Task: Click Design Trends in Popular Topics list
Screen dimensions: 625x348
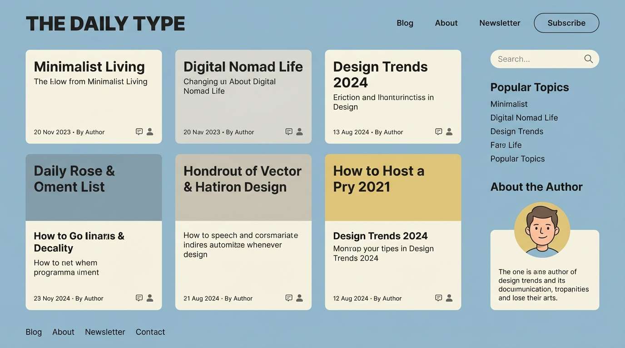Action: (517, 131)
